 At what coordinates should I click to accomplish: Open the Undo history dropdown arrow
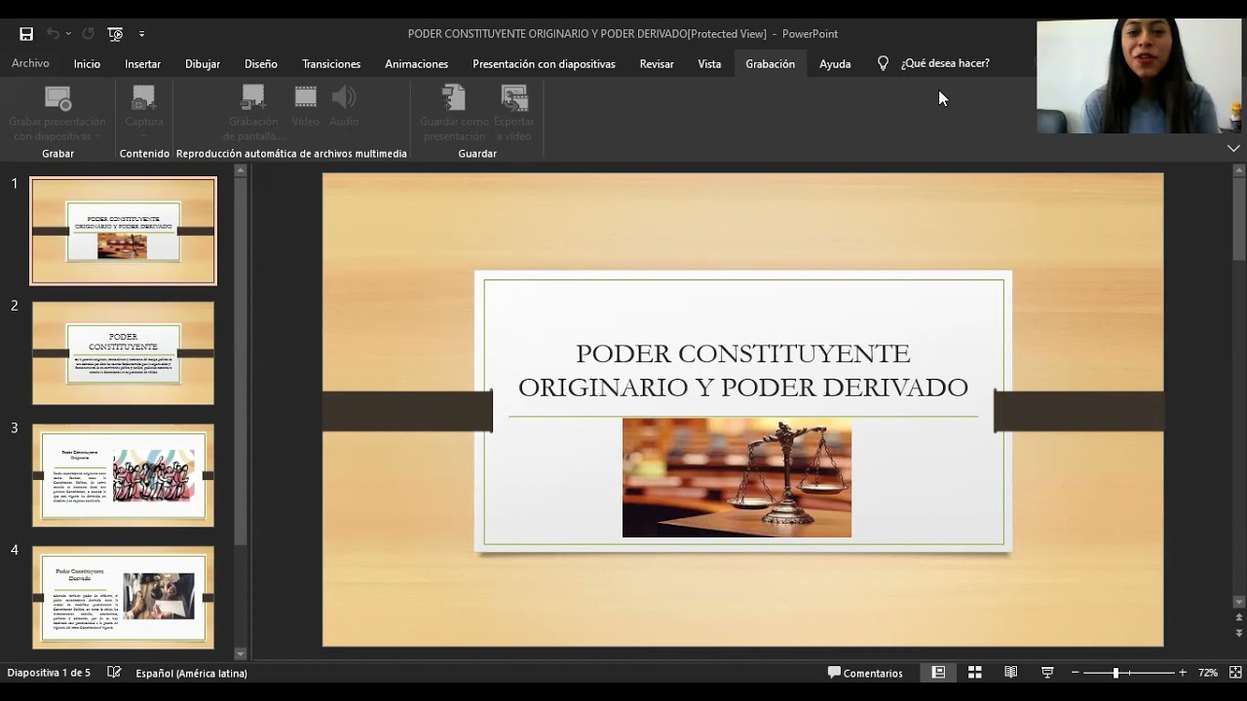pyautogui.click(x=68, y=34)
